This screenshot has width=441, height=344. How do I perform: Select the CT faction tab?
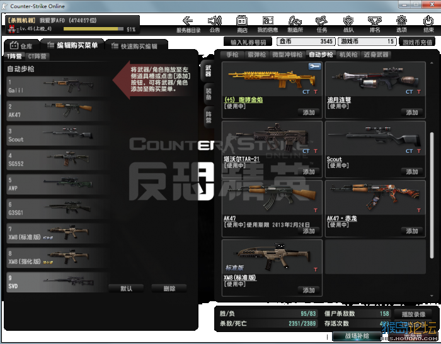37,57
